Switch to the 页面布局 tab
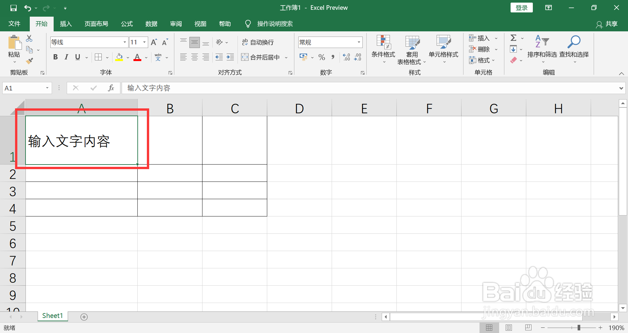This screenshot has width=628, height=333. point(96,24)
